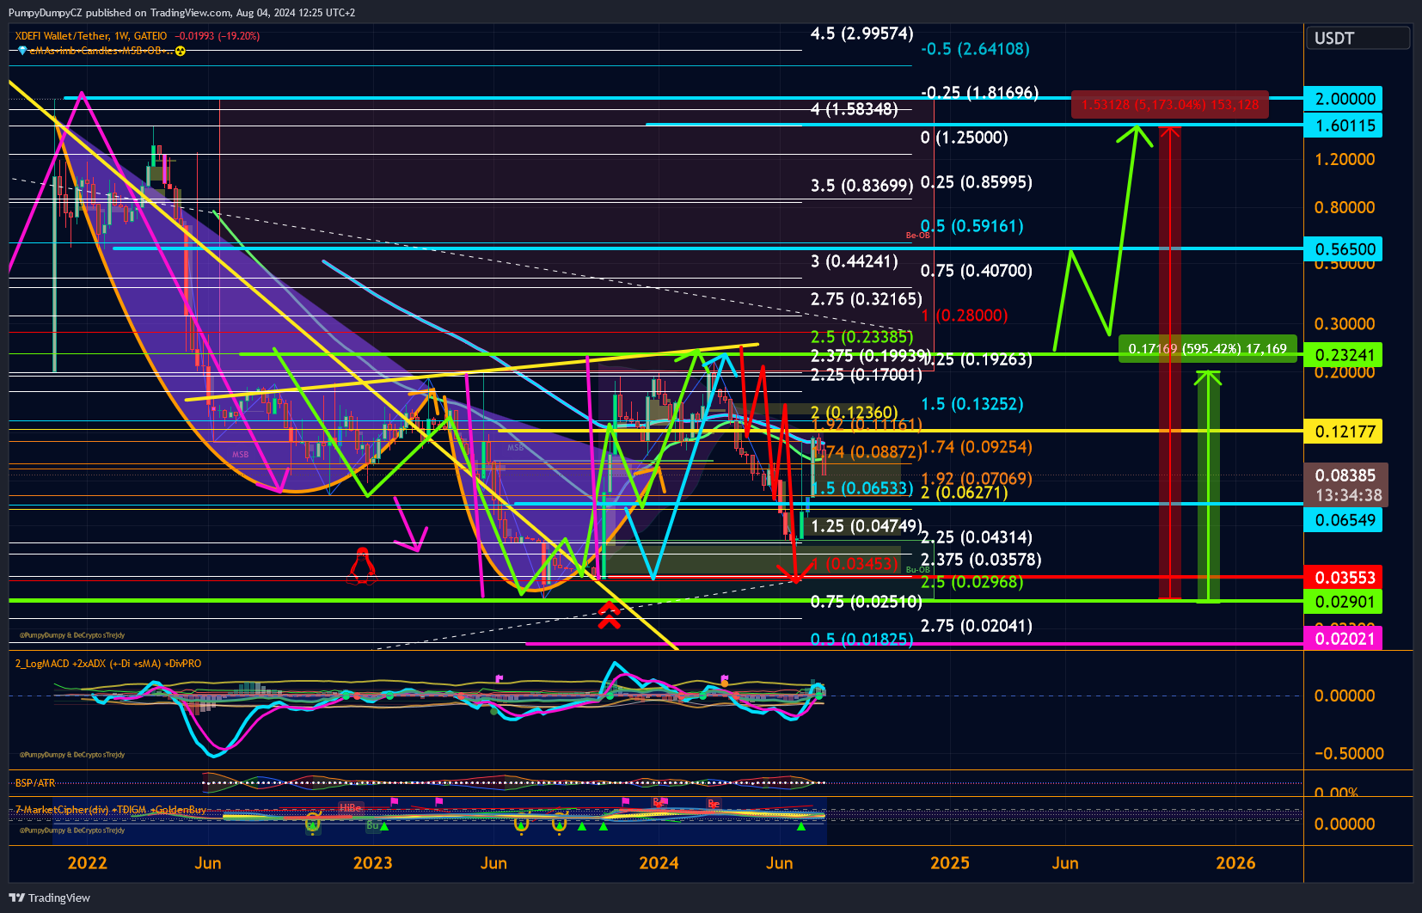Select the 0.02021 magenta price label

[1345, 639]
